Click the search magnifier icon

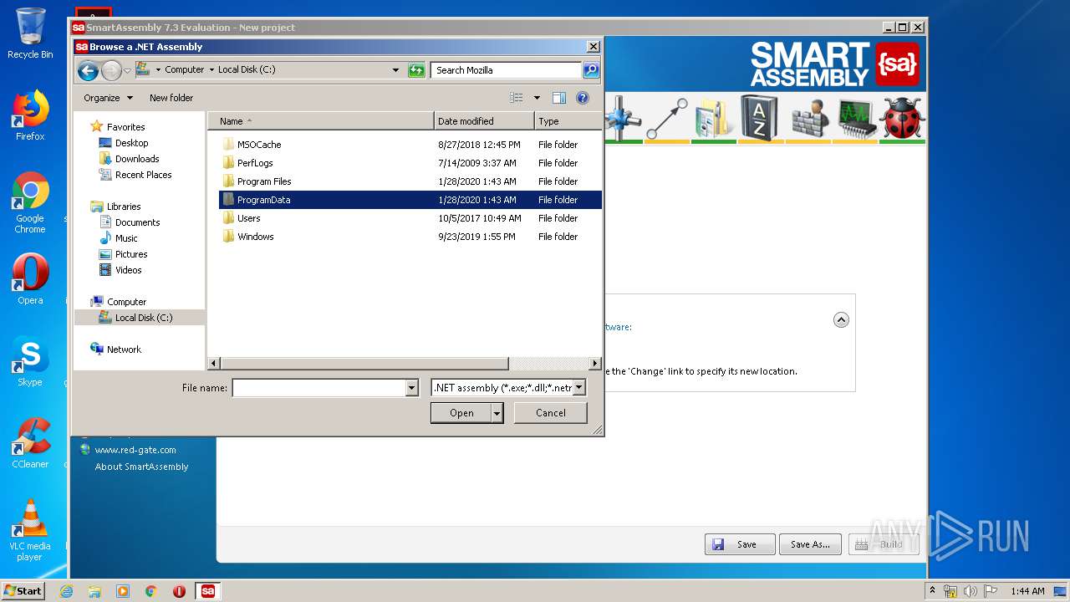point(591,70)
